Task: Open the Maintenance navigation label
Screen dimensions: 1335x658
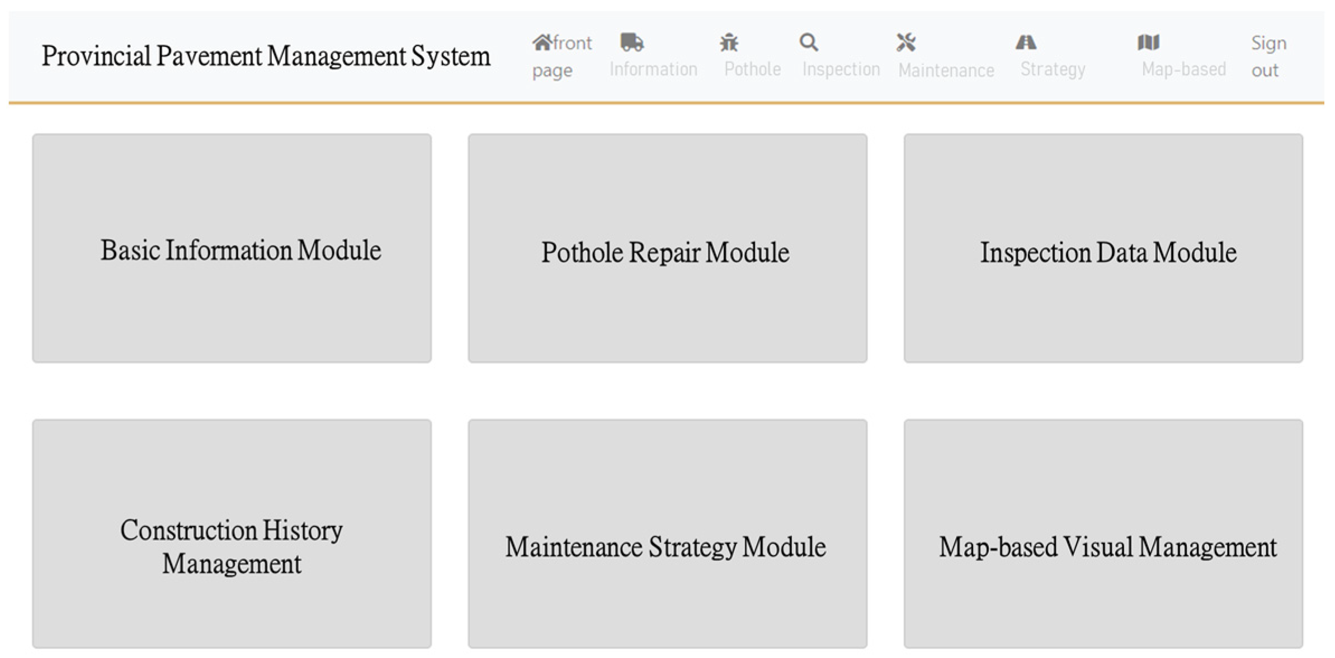Action: (x=946, y=70)
